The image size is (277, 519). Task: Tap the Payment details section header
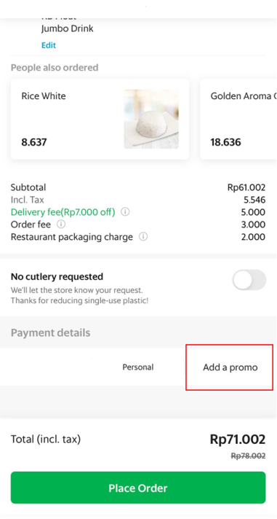click(x=50, y=332)
